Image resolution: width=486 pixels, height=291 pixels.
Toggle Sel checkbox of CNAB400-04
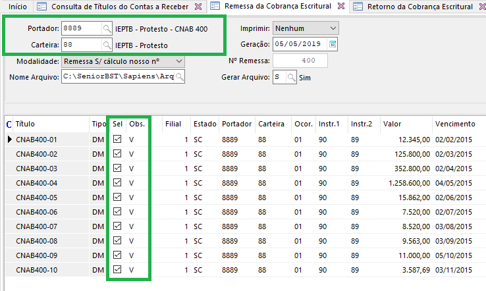point(117,182)
